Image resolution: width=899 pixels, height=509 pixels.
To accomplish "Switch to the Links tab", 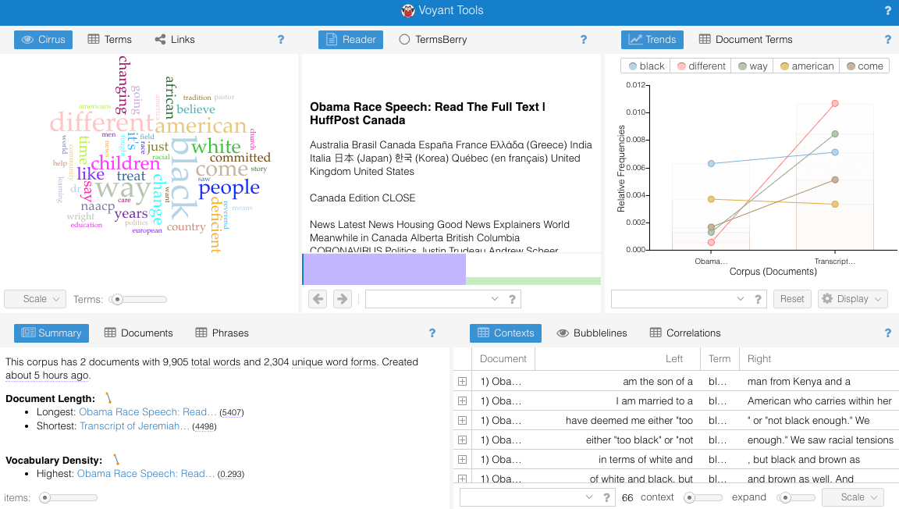I will (175, 40).
